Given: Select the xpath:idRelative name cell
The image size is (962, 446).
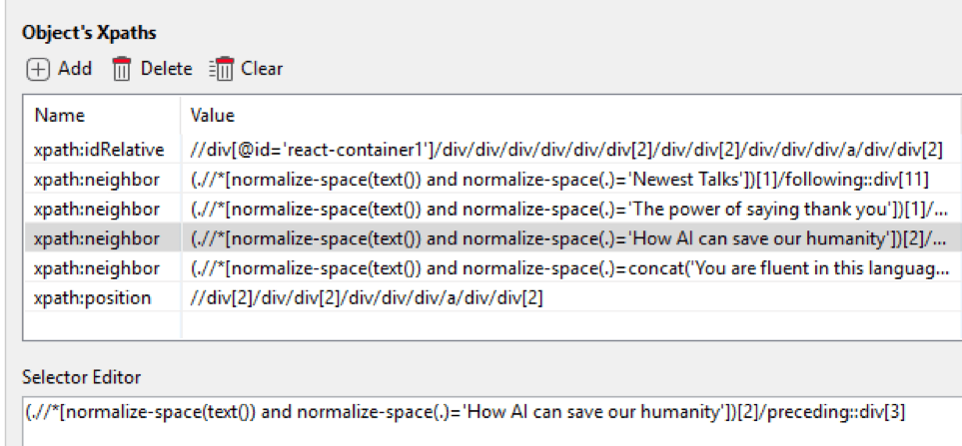Looking at the screenshot, I should click(102, 150).
